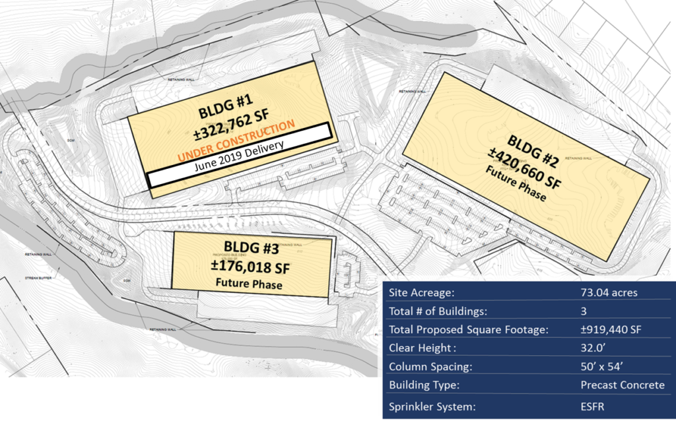Click 'Future Phase' under BLDG #3
The width and height of the screenshot is (676, 421).
[x=249, y=284]
